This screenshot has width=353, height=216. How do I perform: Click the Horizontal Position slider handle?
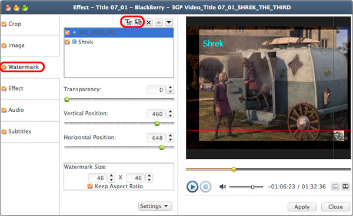point(162,148)
